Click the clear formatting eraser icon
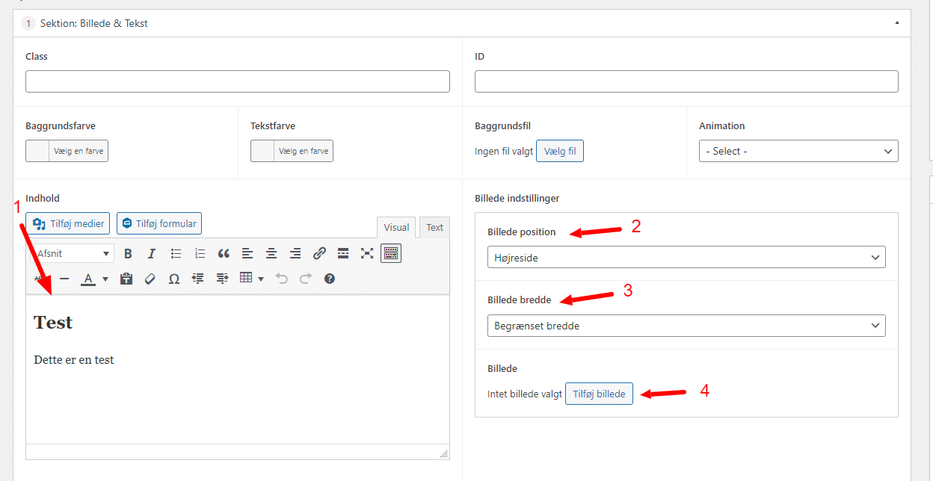Viewport: 933px width, 481px height. [x=150, y=279]
